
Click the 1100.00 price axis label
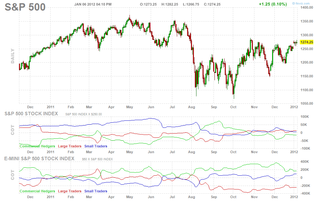(x=307, y=90)
